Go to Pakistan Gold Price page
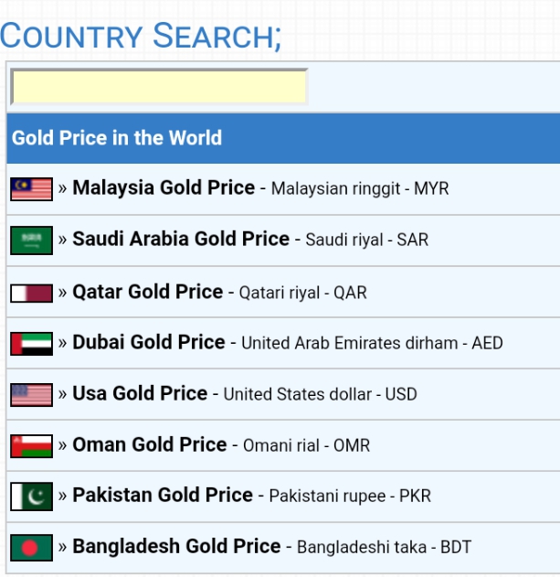The height and width of the screenshot is (577, 560). click(163, 495)
